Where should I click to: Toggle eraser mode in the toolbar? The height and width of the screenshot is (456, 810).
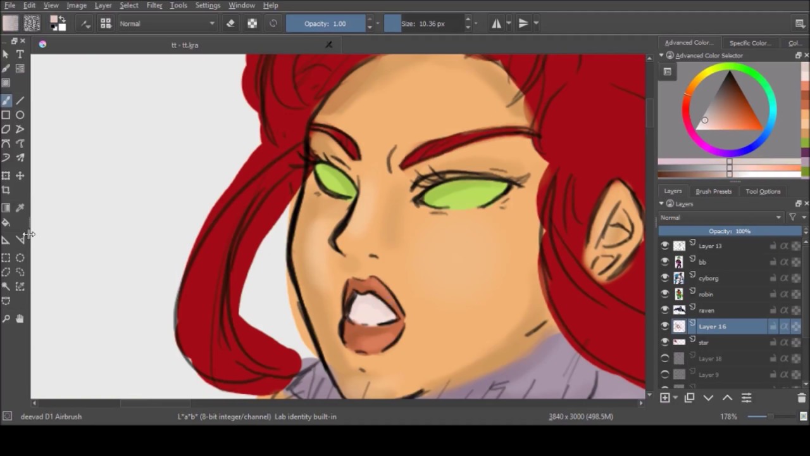tap(230, 23)
